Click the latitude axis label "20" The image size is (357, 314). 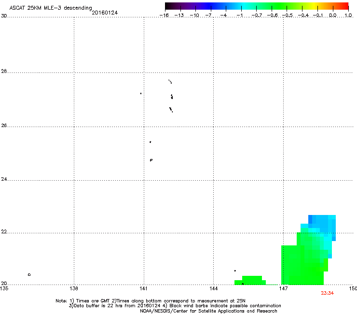coord(4,284)
